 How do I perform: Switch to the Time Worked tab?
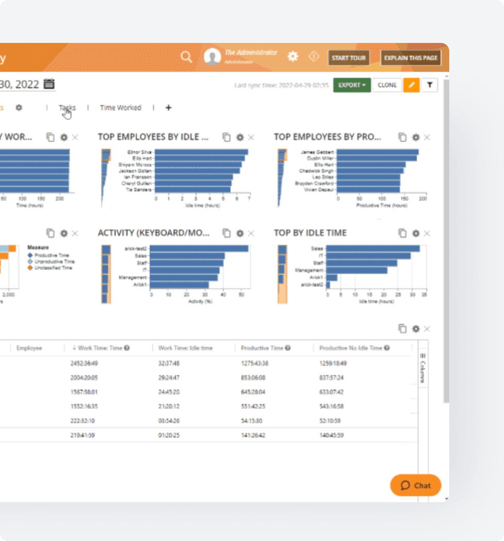[120, 108]
